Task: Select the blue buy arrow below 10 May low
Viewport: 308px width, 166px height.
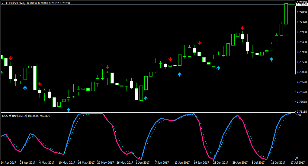Action: click(68, 110)
